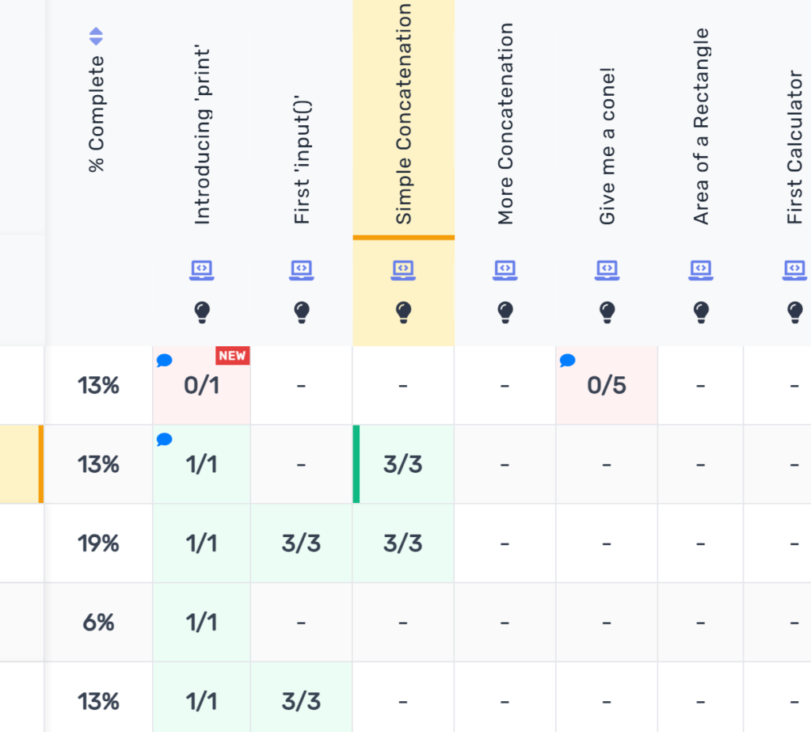Open the 0/5 Give me a cone! score
811x732 pixels.
607,386
